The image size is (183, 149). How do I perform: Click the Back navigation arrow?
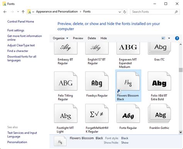[x=5, y=12]
